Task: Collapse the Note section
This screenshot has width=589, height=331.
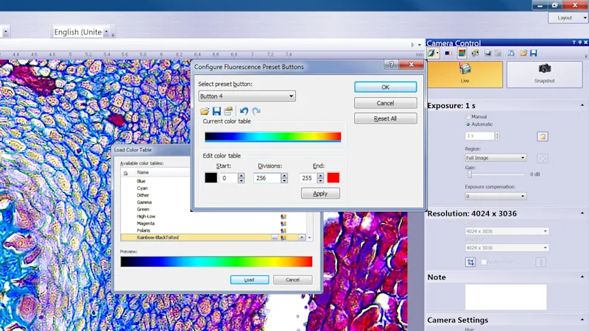Action: [x=582, y=277]
